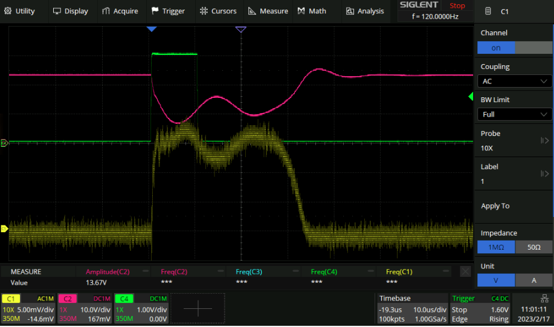Open the Math menu

click(312, 11)
